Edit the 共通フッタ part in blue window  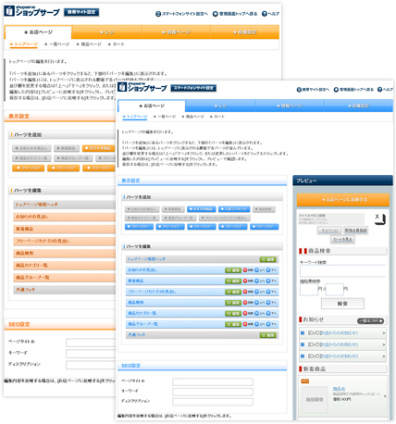(268, 335)
